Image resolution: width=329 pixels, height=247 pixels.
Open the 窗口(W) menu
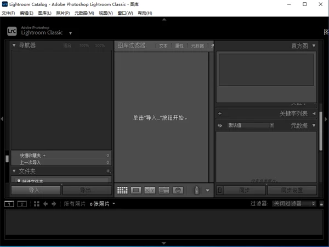tap(125, 13)
